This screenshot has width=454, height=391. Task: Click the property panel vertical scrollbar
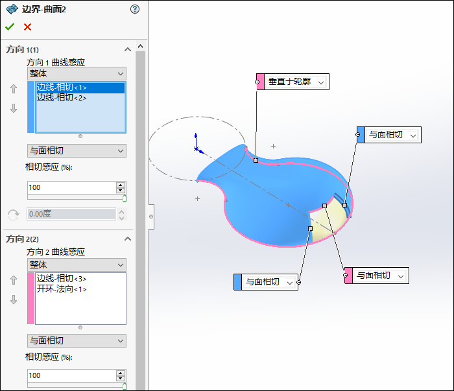click(x=141, y=220)
